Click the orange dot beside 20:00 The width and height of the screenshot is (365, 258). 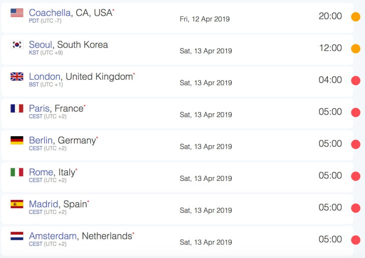coord(355,17)
